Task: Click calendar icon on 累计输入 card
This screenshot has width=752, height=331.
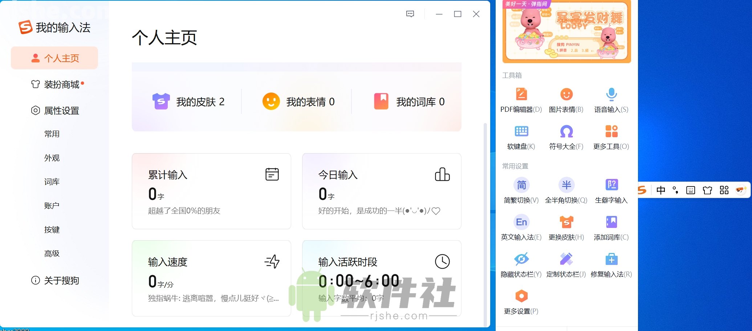Action: 272,174
